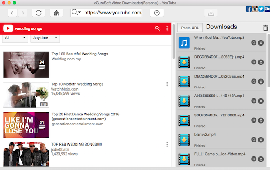Image resolution: width=270 pixels, height=170 pixels.
Task: Remove blankv2.mp4 from downloads
Action: coord(261,140)
